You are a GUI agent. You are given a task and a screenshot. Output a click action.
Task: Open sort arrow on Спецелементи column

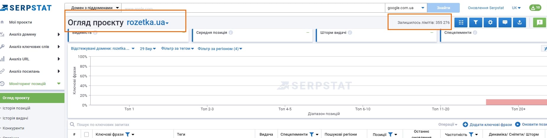click(317, 134)
